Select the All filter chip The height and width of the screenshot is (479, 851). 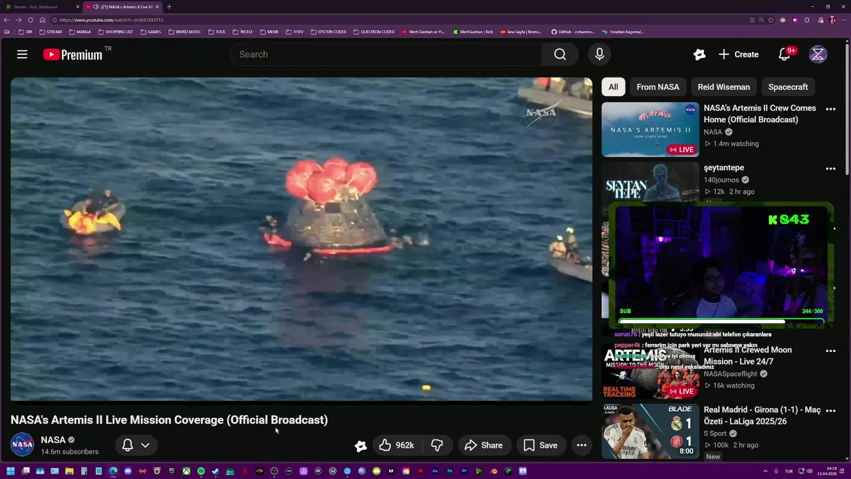coord(613,87)
